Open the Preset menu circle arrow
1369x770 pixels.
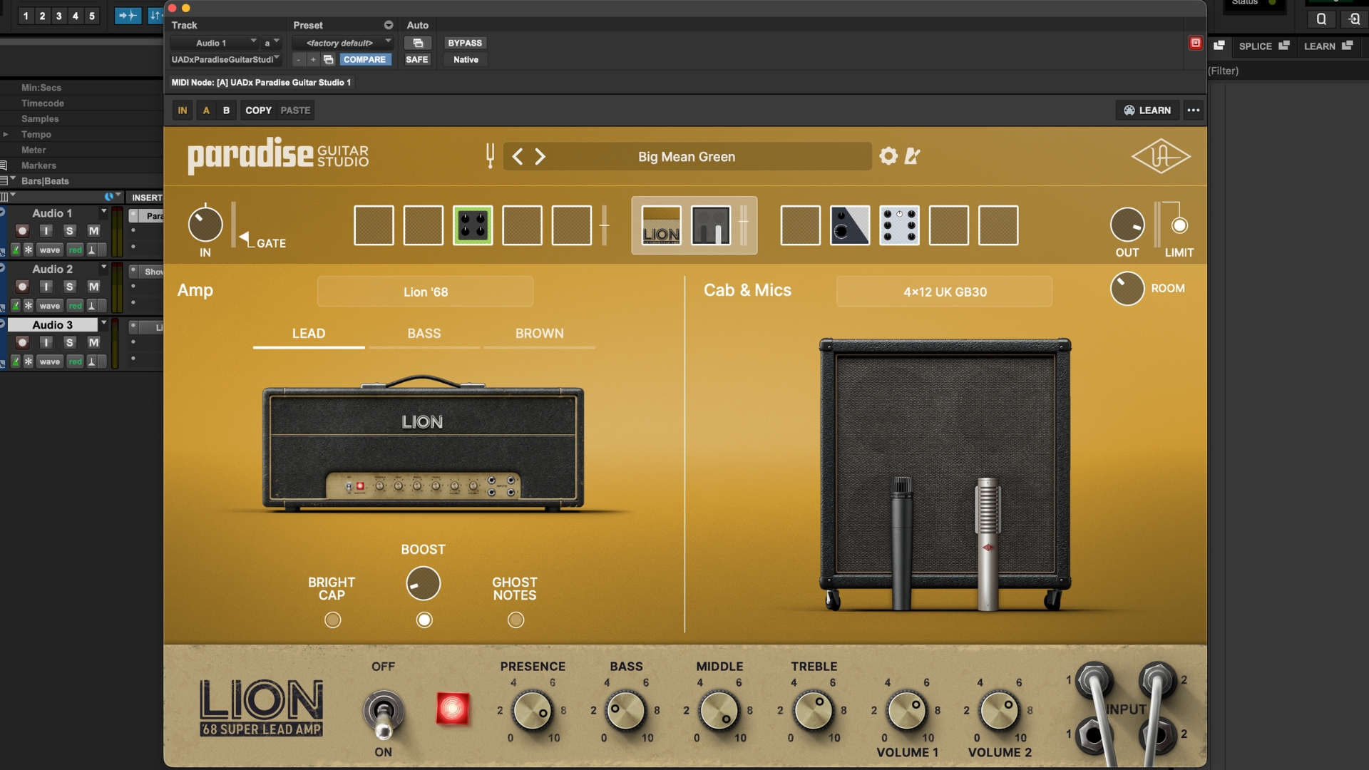(x=389, y=25)
